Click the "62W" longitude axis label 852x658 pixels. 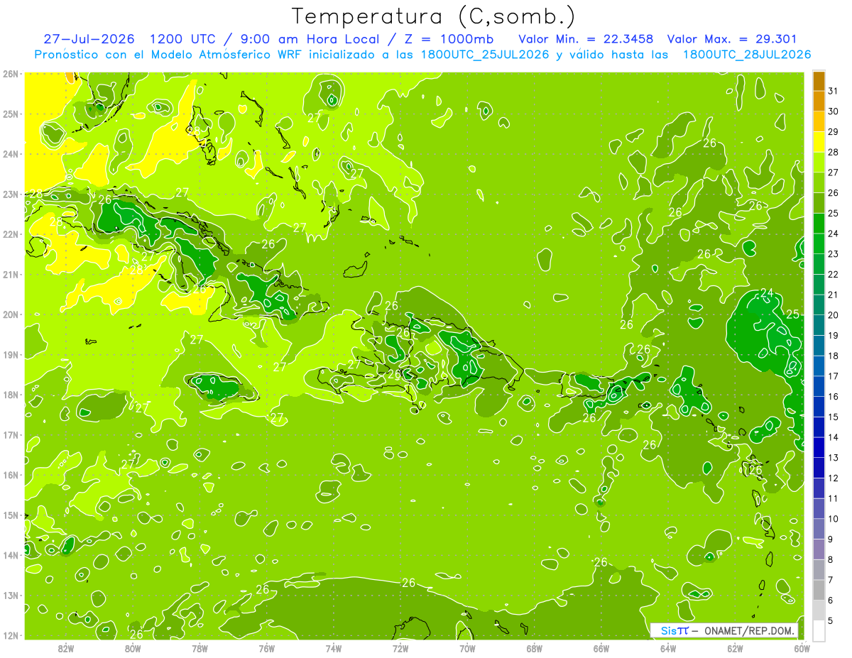tap(735, 648)
